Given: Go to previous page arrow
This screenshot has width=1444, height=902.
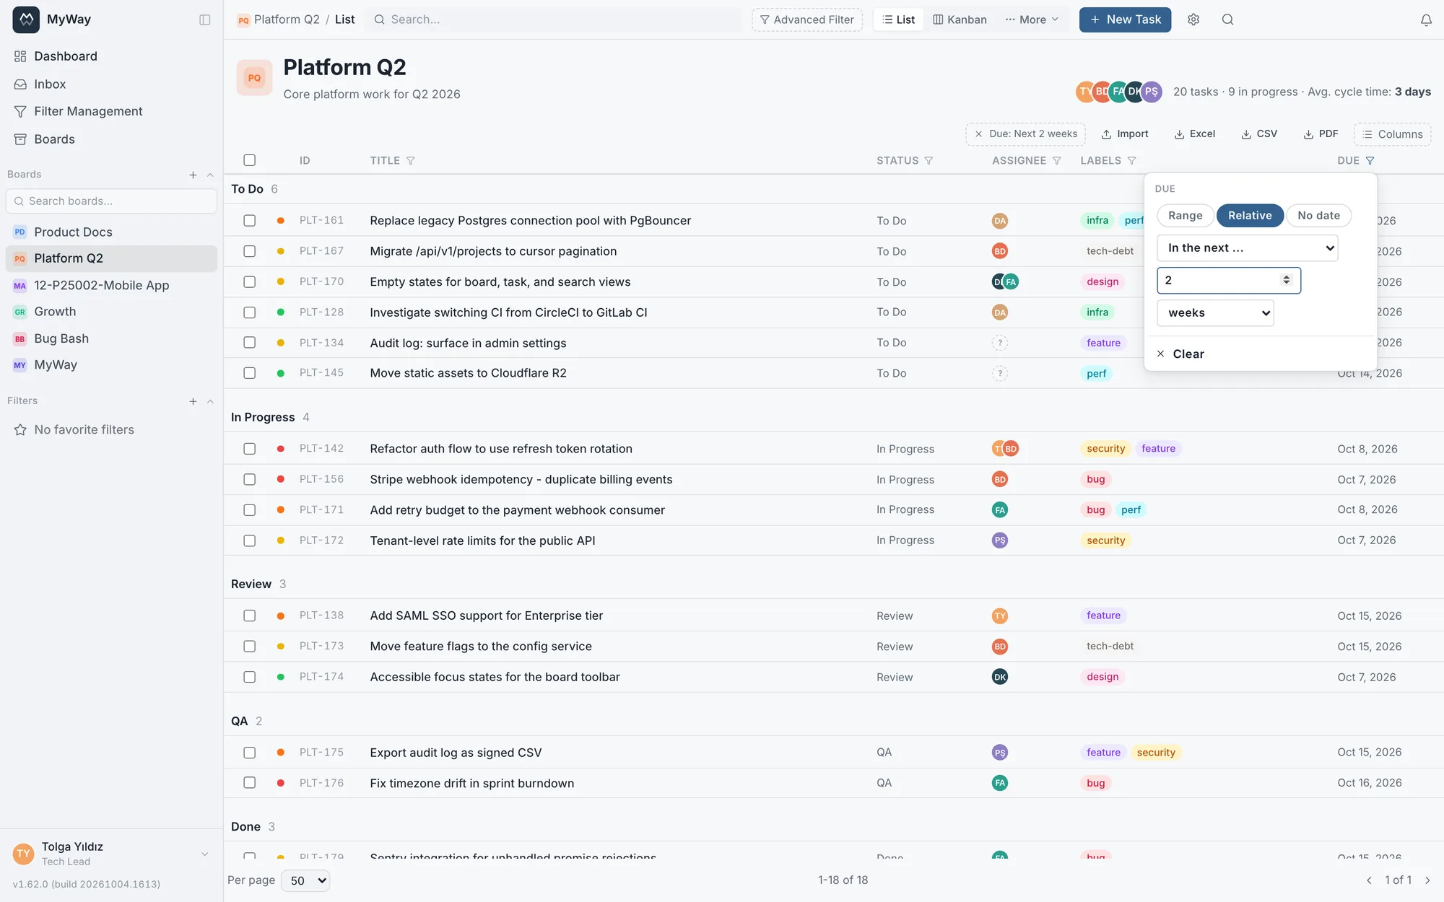Looking at the screenshot, I should point(1369,880).
